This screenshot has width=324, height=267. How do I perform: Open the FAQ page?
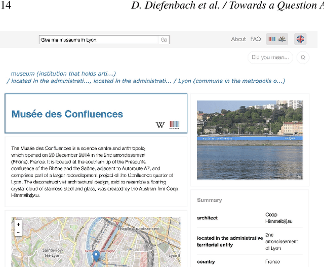(x=256, y=39)
